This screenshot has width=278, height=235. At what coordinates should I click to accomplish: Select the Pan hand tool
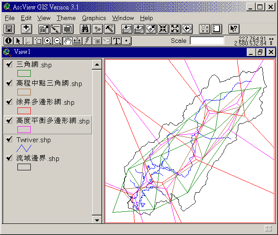coord(67,41)
